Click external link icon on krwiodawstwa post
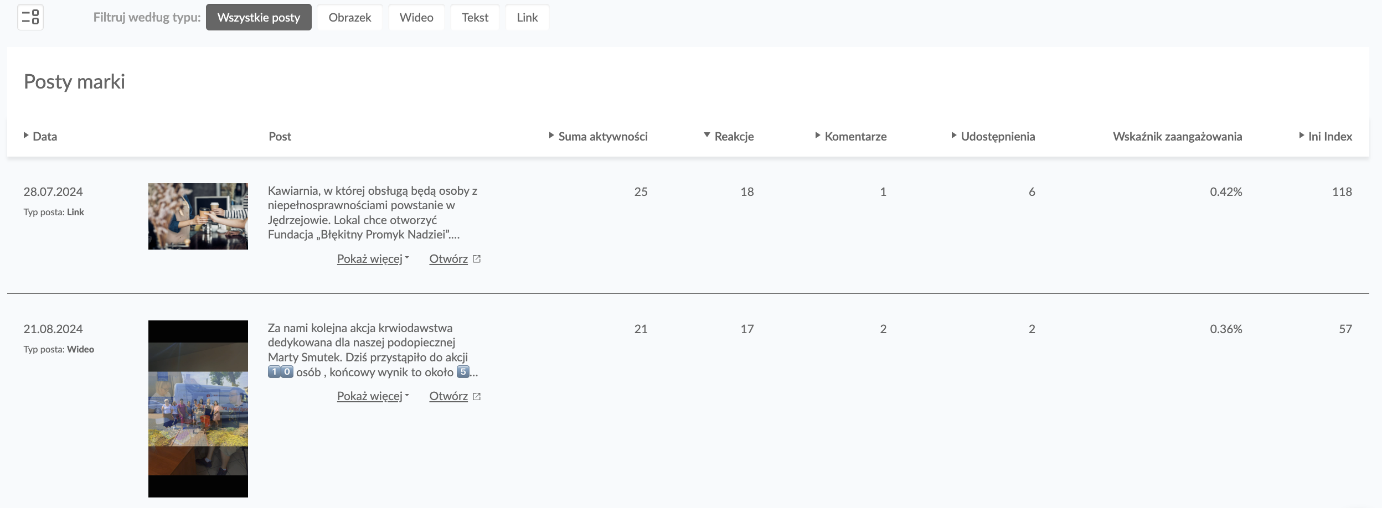Image resolution: width=1382 pixels, height=508 pixels. tap(477, 396)
